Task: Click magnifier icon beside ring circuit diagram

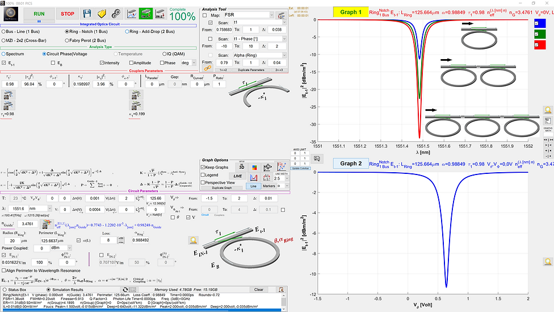Action: [193, 241]
